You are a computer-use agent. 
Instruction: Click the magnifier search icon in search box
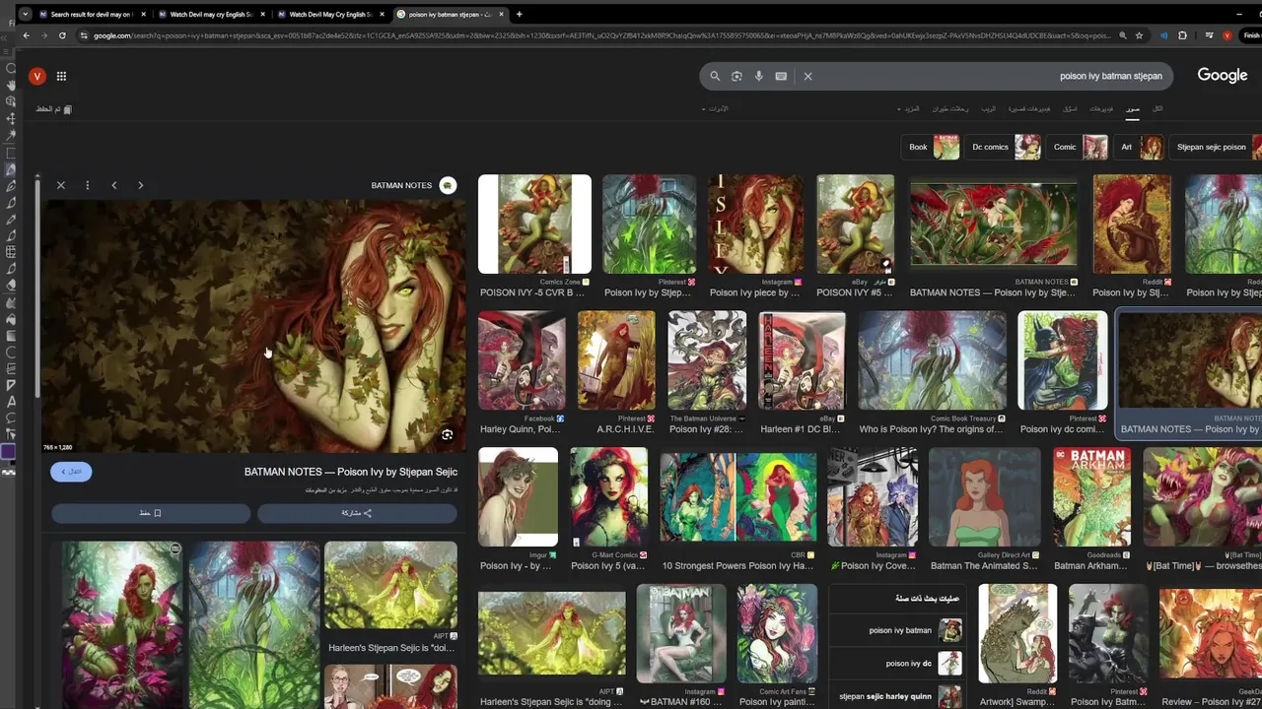tap(715, 76)
